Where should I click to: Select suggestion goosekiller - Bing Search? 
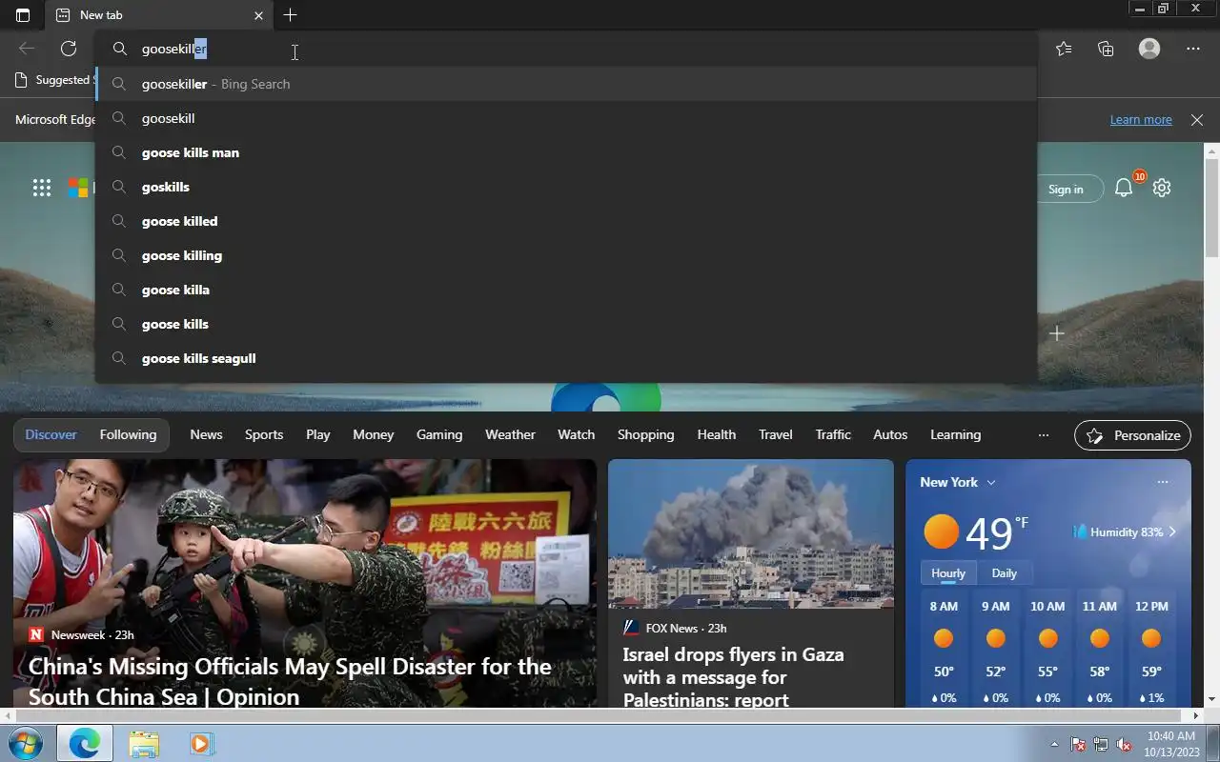[566, 84]
